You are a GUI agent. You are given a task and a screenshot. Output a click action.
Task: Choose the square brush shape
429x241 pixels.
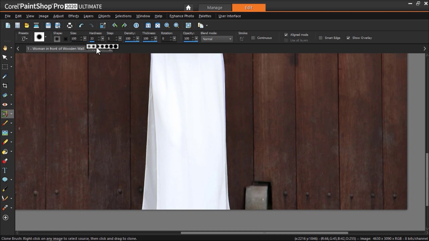click(66, 39)
